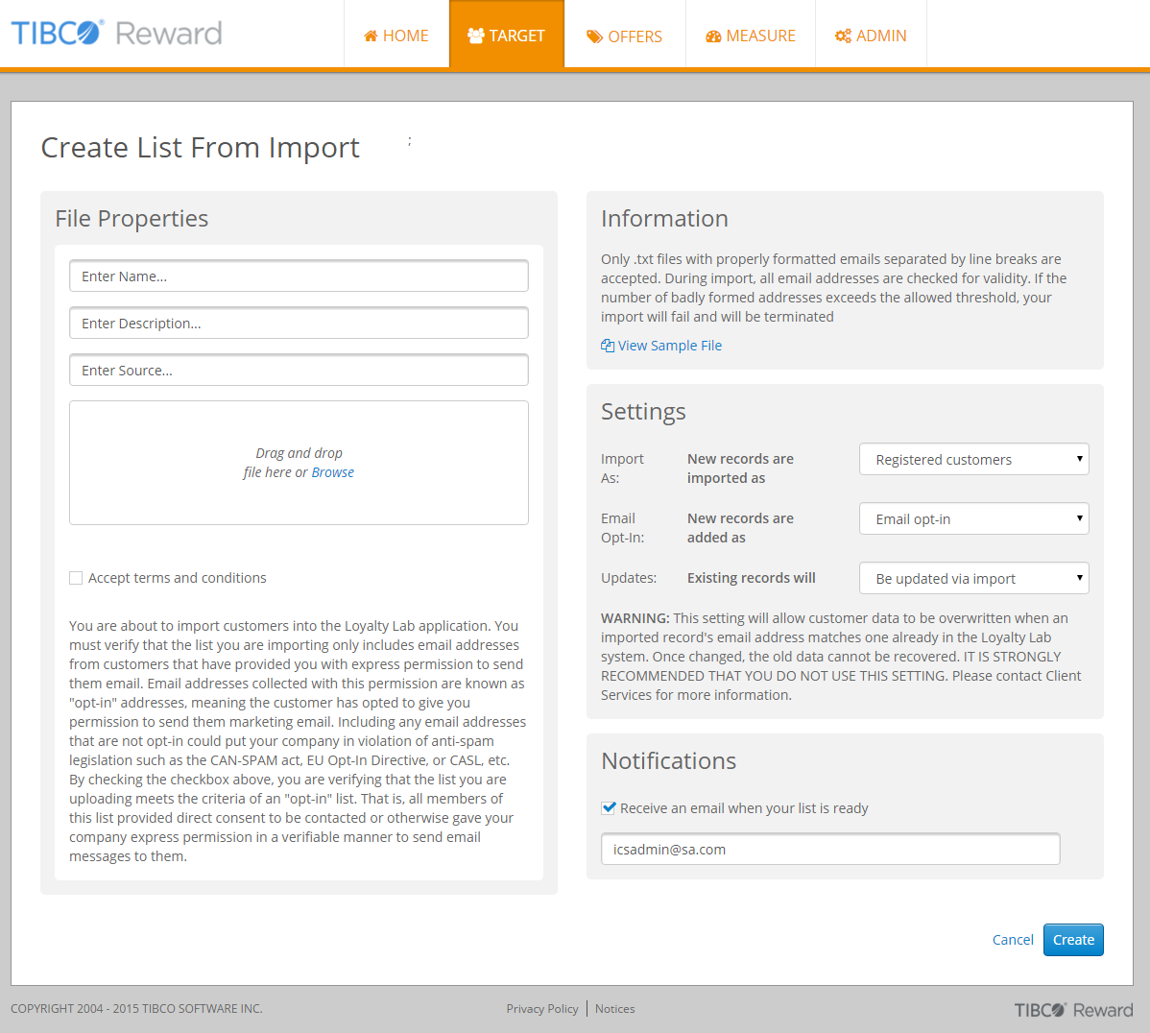Open the Be updated via import dropdown
Viewport: 1150px width, 1033px height.
(973, 579)
